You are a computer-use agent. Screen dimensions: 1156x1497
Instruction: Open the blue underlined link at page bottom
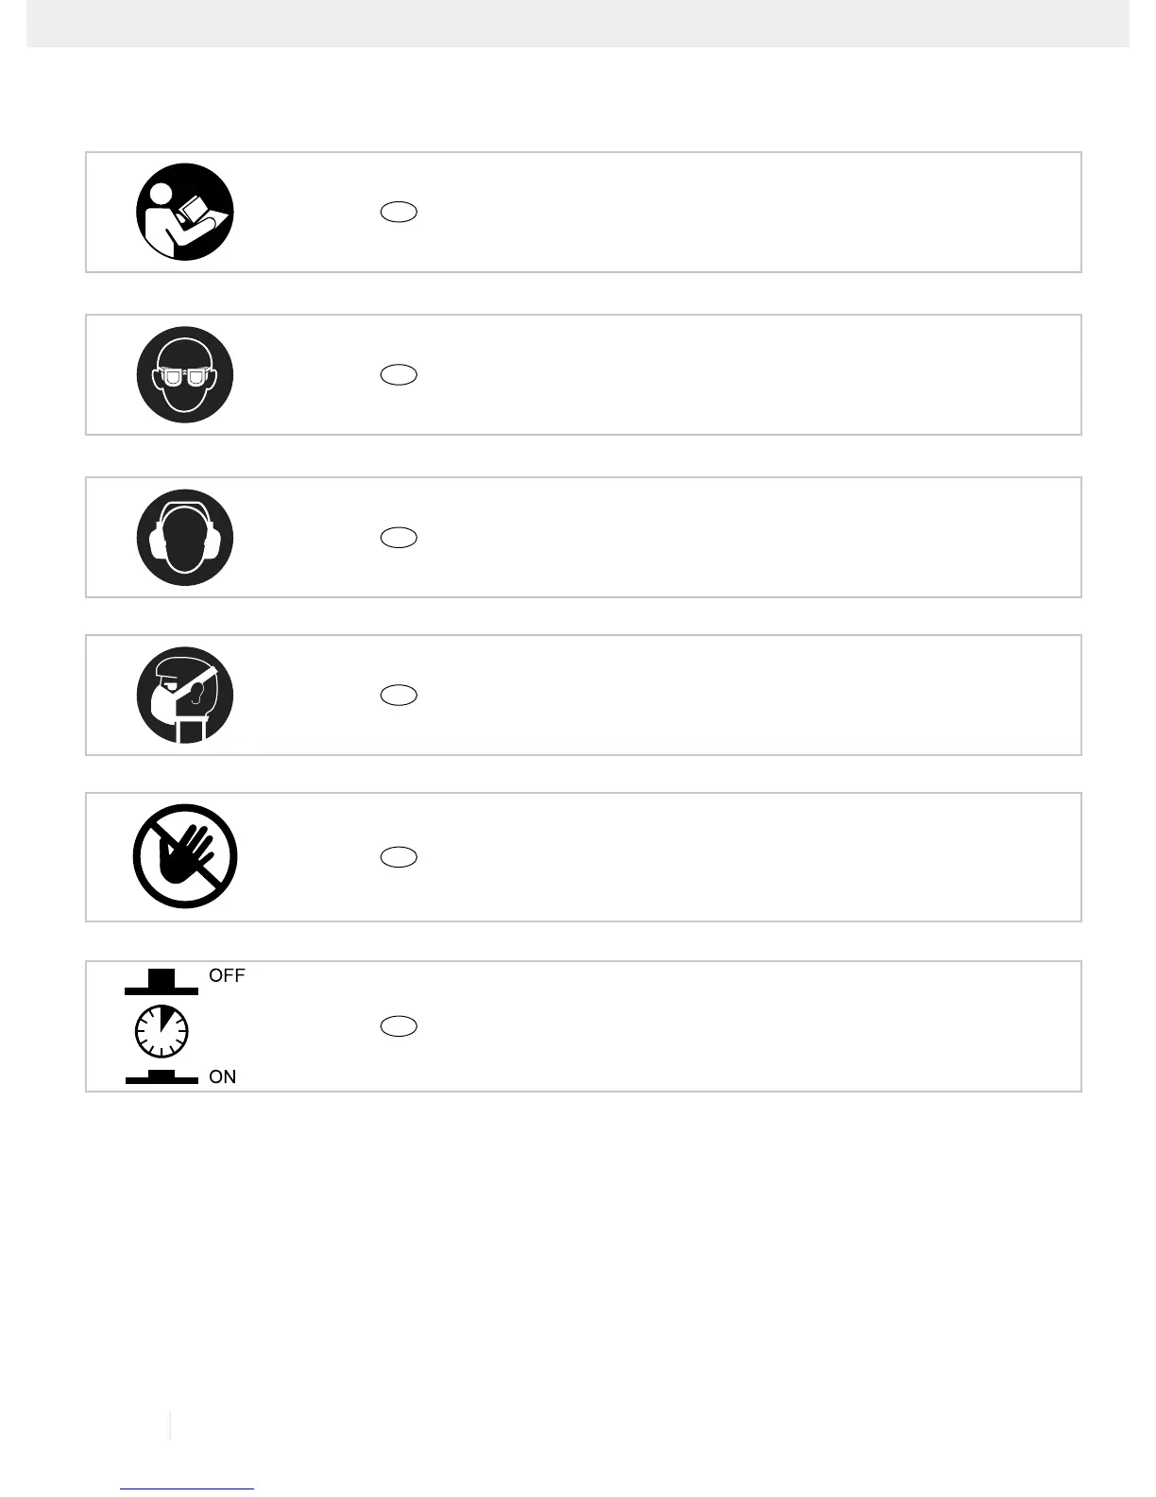pos(187,1488)
